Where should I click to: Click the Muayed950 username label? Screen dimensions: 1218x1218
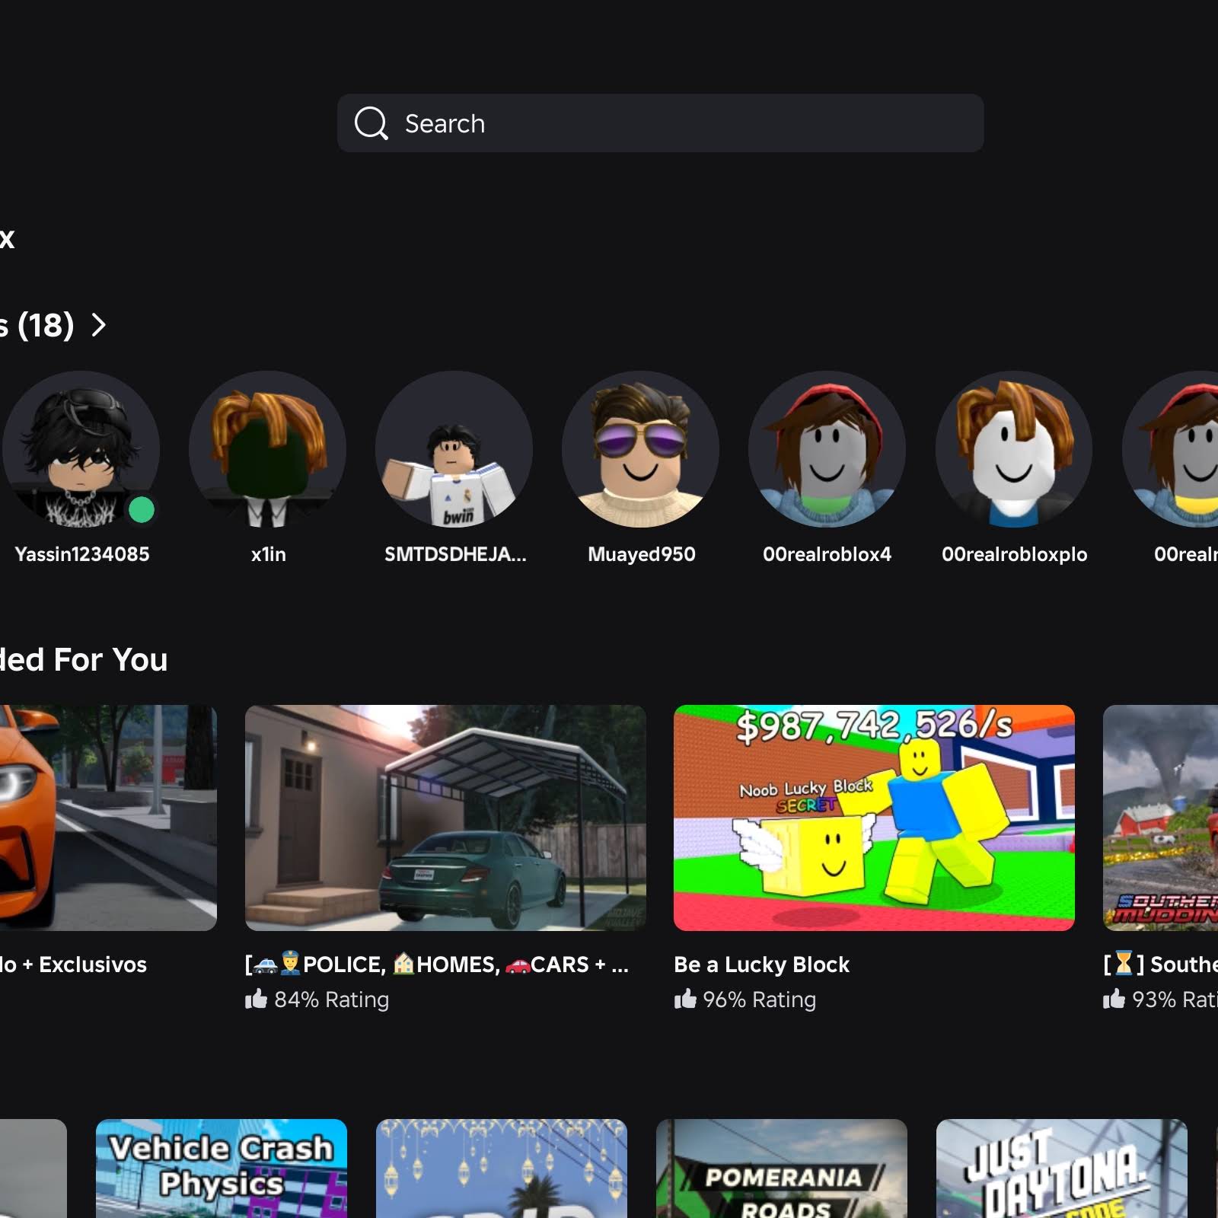[x=641, y=554]
